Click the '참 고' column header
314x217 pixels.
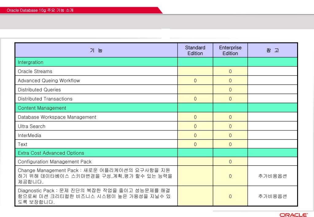point(273,50)
